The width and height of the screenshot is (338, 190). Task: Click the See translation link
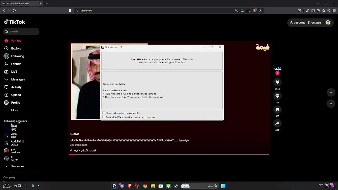tap(78, 145)
